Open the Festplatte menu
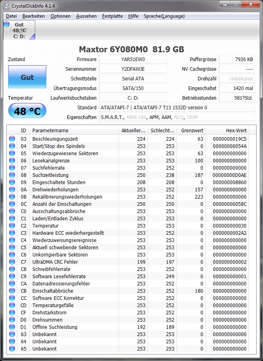 [x=112, y=16]
